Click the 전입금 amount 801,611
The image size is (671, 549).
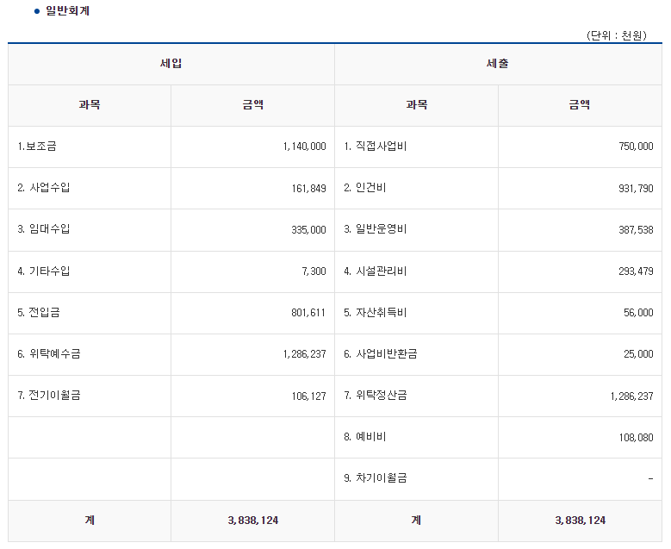pos(308,313)
